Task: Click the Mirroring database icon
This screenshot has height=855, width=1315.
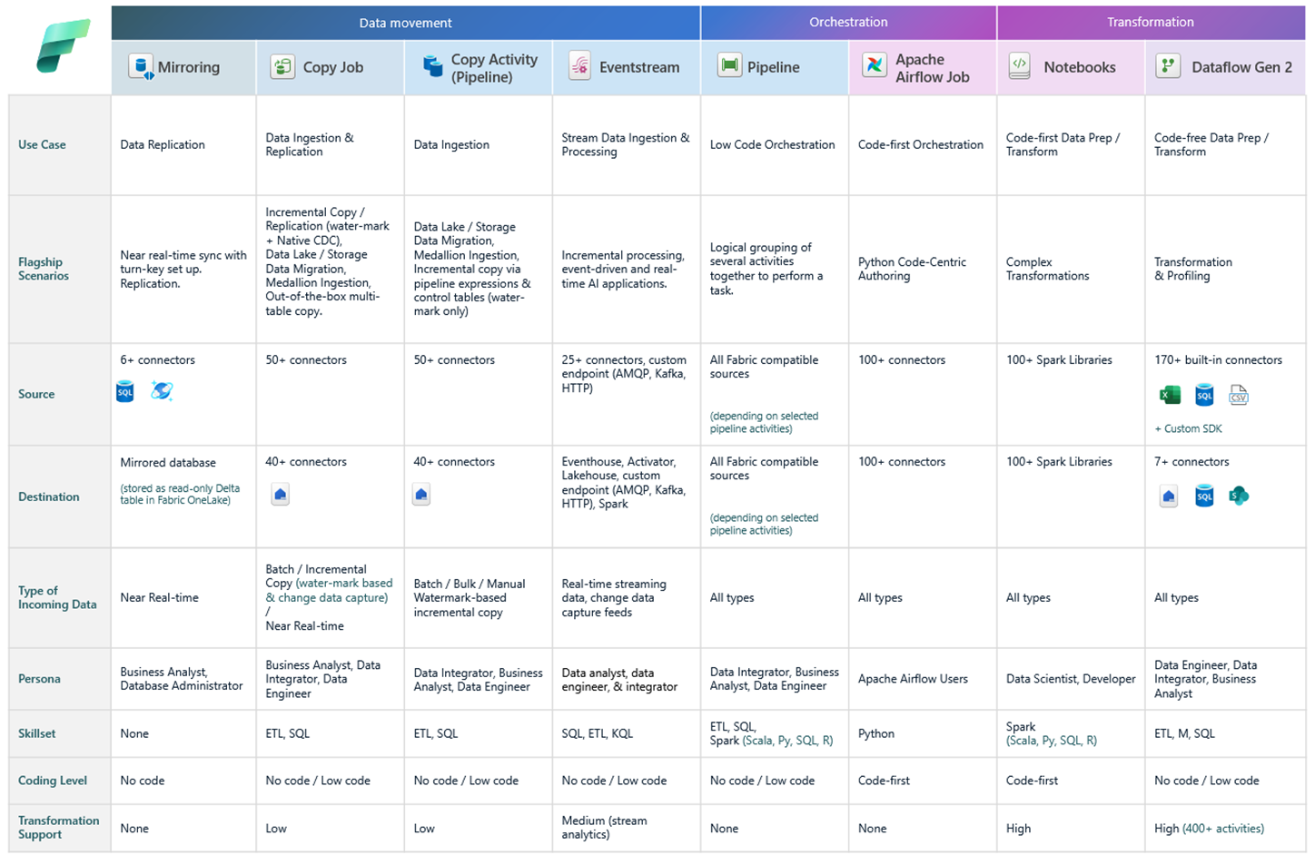Action: [x=141, y=67]
